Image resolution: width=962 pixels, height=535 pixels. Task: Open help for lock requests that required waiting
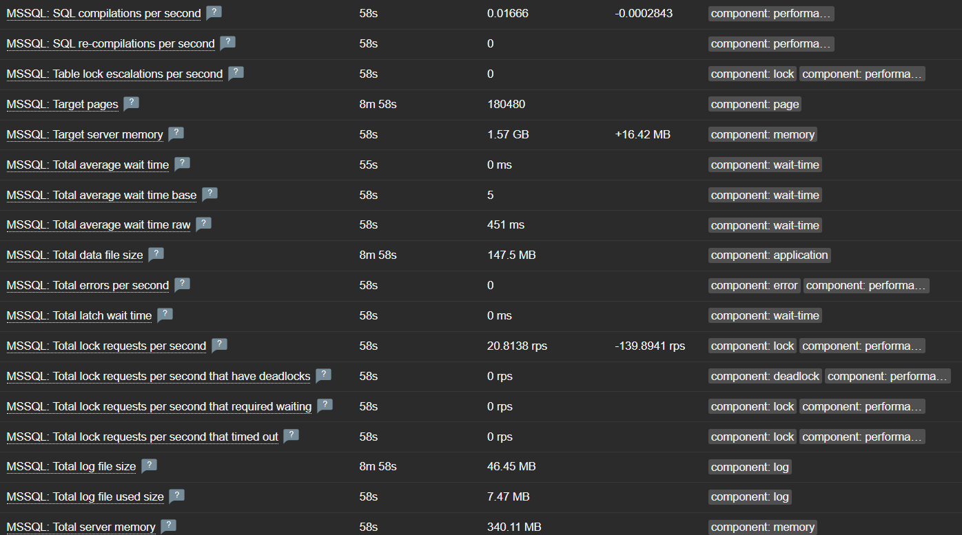coord(325,406)
